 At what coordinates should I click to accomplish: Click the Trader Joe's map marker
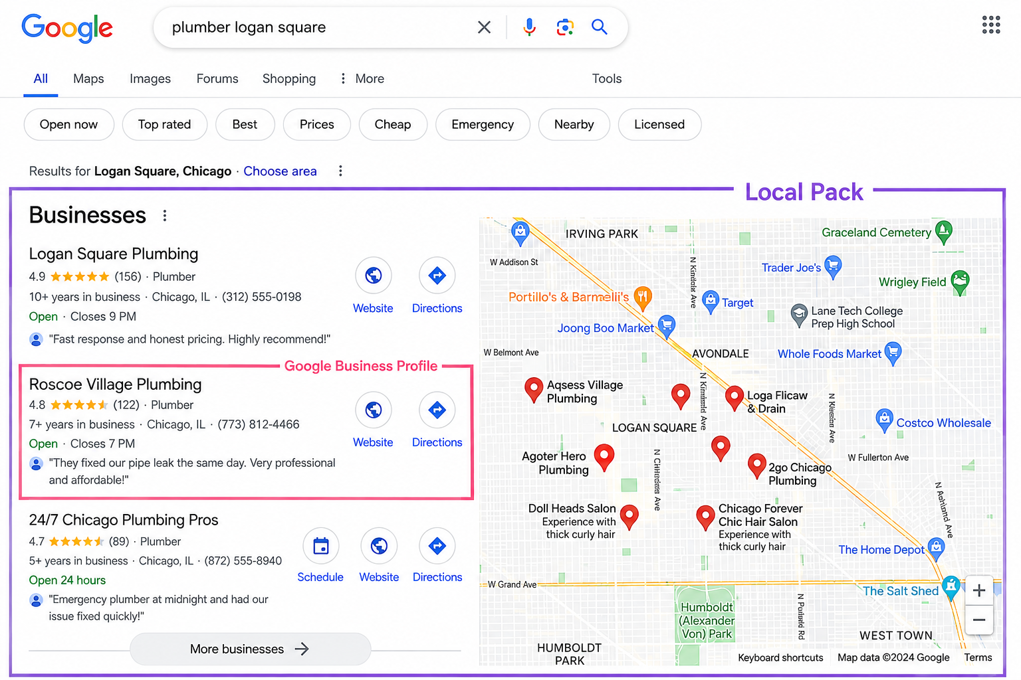tap(833, 266)
